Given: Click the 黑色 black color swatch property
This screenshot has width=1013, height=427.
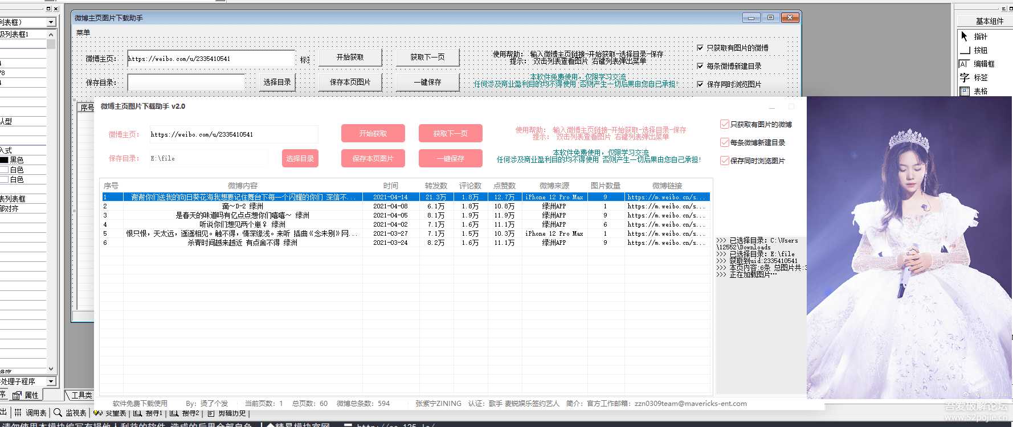Looking at the screenshot, I should coord(5,160).
